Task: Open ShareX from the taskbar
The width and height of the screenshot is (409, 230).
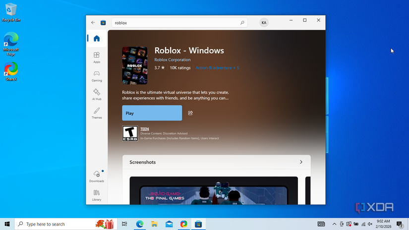Action: pyautogui.click(x=183, y=224)
